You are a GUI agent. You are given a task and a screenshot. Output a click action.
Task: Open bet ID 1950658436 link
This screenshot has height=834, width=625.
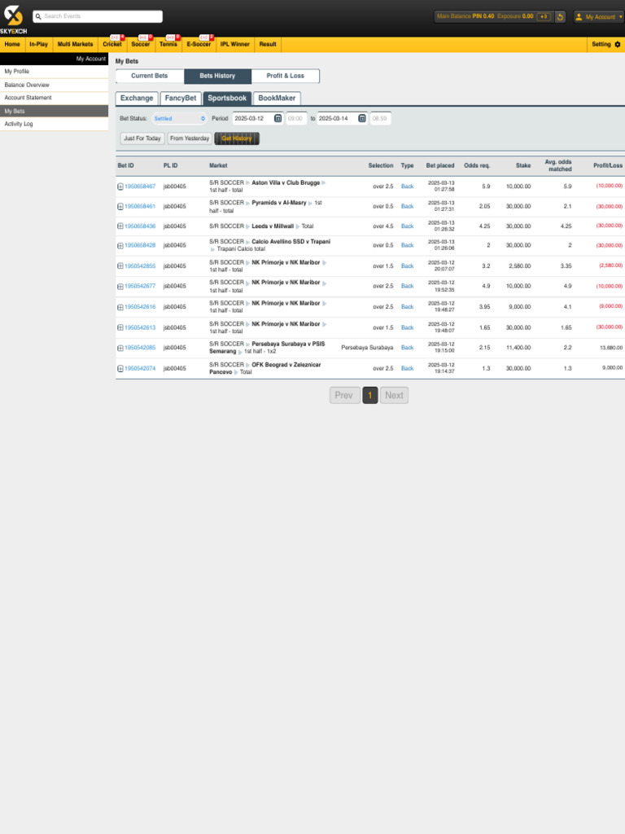tap(140, 226)
